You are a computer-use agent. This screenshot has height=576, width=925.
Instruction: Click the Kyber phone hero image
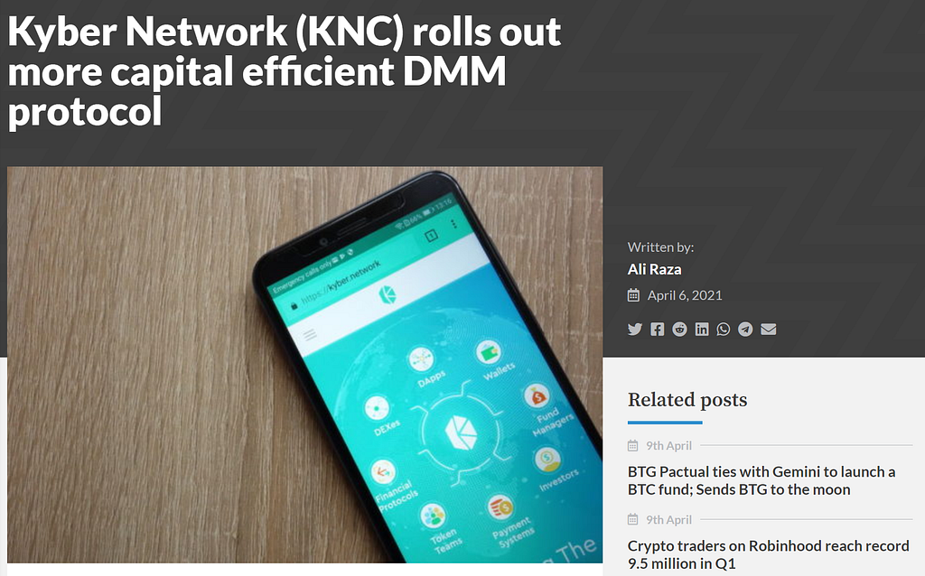pyautogui.click(x=305, y=365)
